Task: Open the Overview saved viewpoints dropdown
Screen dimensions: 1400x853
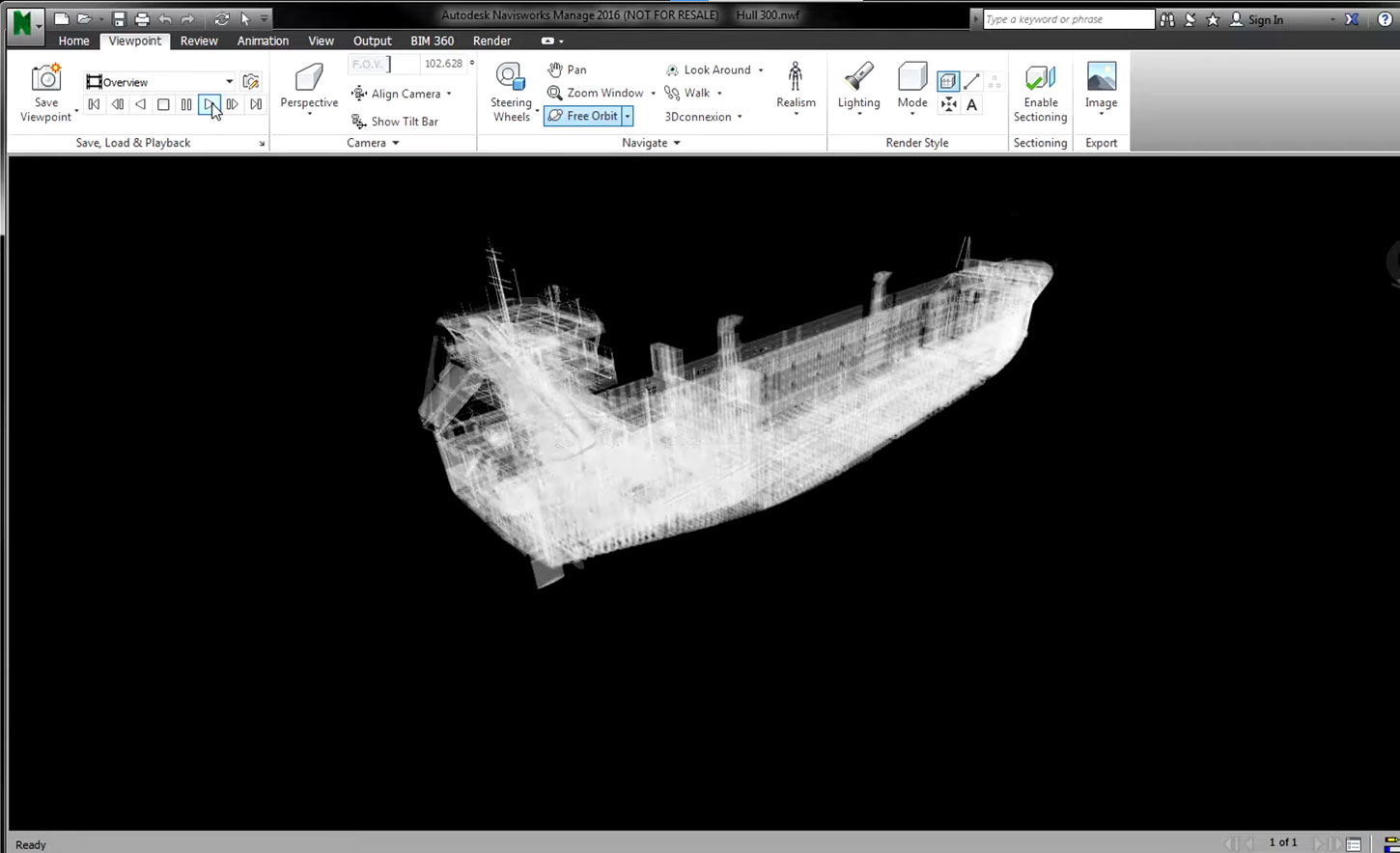Action: (229, 81)
